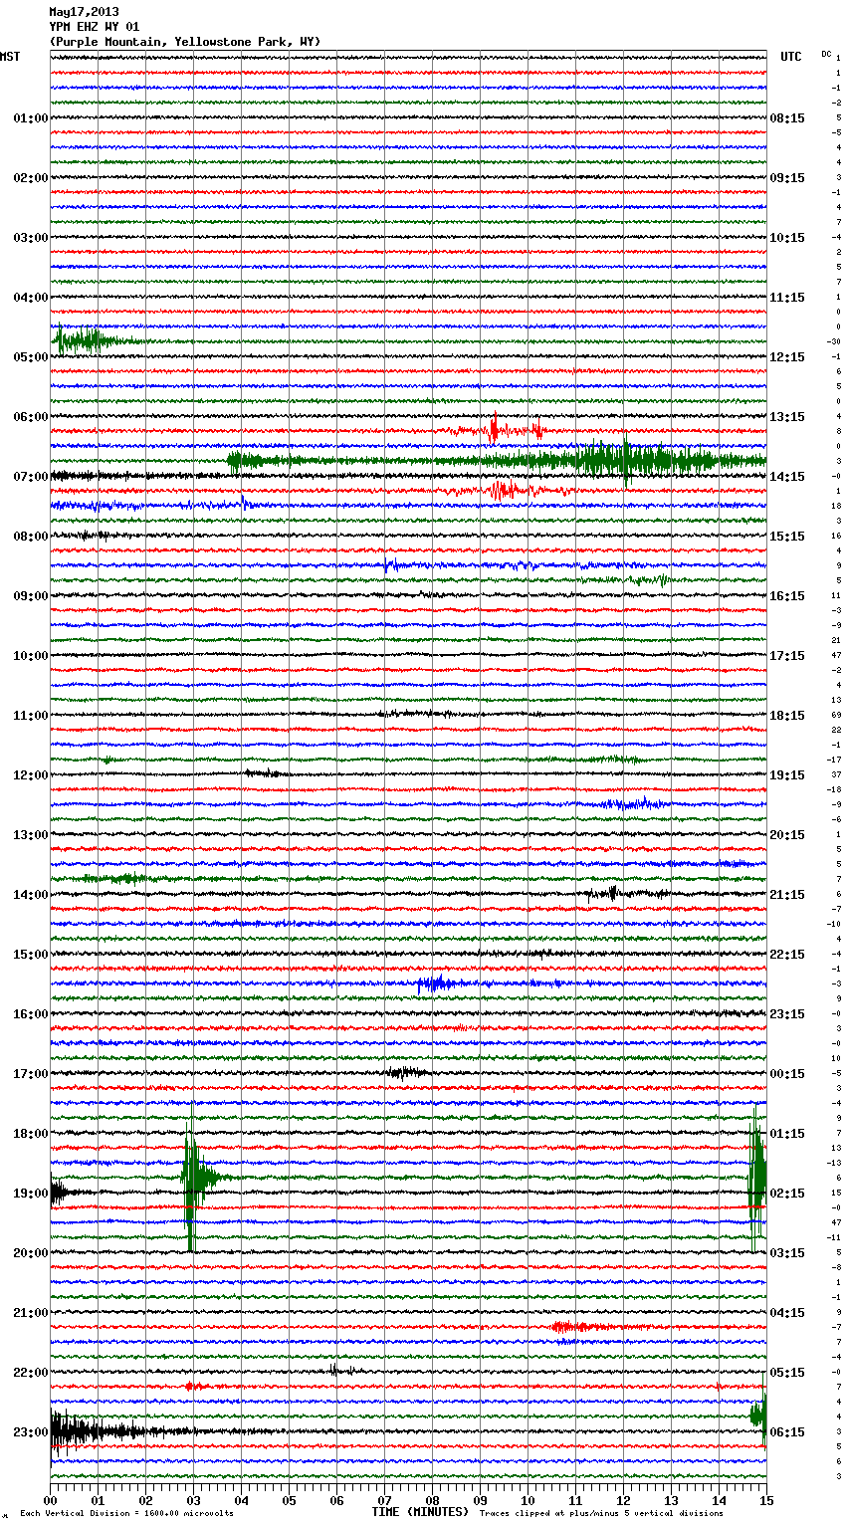The width and height of the screenshot is (846, 1527).
Task: Select the 04:00 MST time label
Action: click(31, 298)
